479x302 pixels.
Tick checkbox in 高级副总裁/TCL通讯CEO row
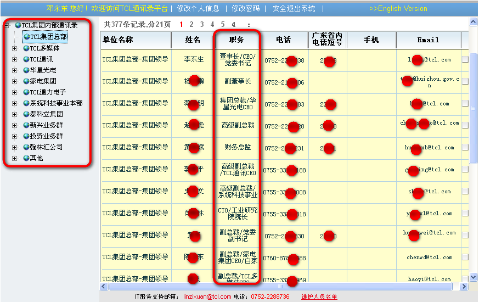[465, 169]
